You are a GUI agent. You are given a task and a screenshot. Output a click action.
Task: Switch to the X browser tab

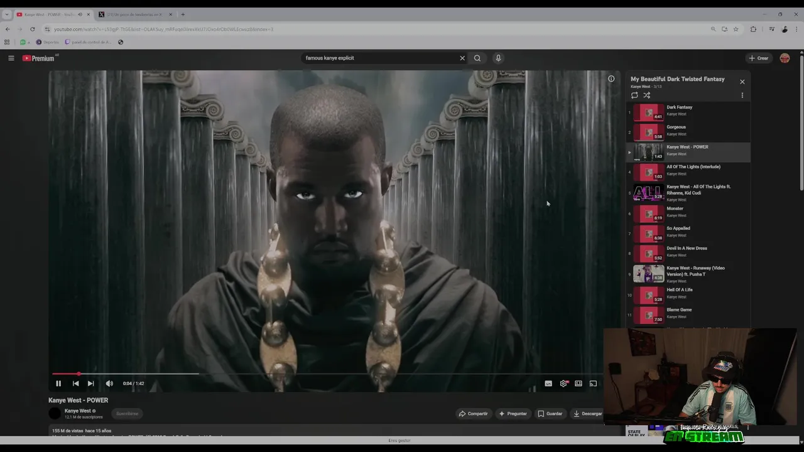134,14
